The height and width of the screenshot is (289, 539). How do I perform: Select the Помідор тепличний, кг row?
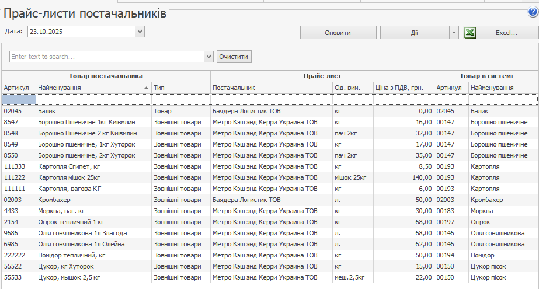click(x=93, y=255)
